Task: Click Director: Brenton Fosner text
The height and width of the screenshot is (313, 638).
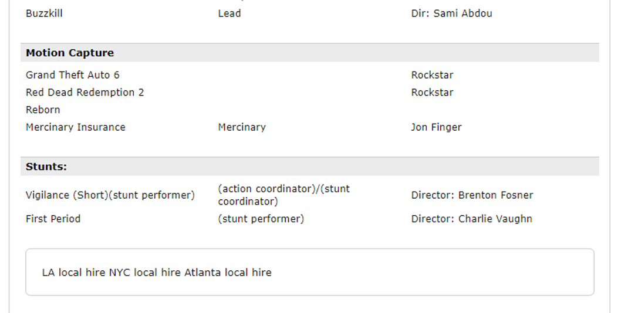Action: pyautogui.click(x=472, y=196)
